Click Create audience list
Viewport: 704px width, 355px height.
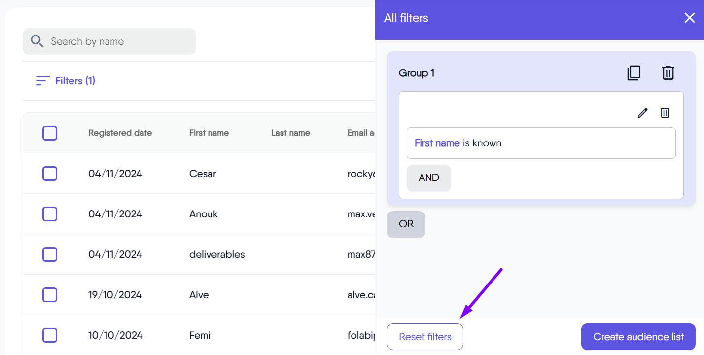coord(638,337)
